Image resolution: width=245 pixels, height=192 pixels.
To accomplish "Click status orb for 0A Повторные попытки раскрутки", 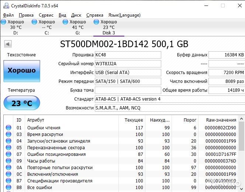I will click(8, 167).
